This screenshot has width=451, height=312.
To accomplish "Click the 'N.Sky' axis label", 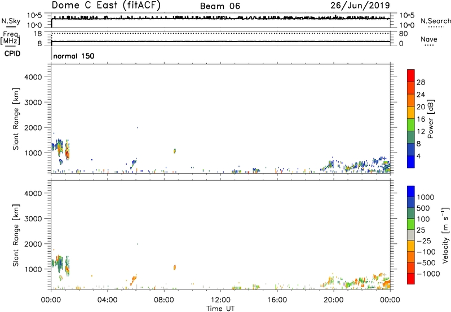I will click(11, 21).
